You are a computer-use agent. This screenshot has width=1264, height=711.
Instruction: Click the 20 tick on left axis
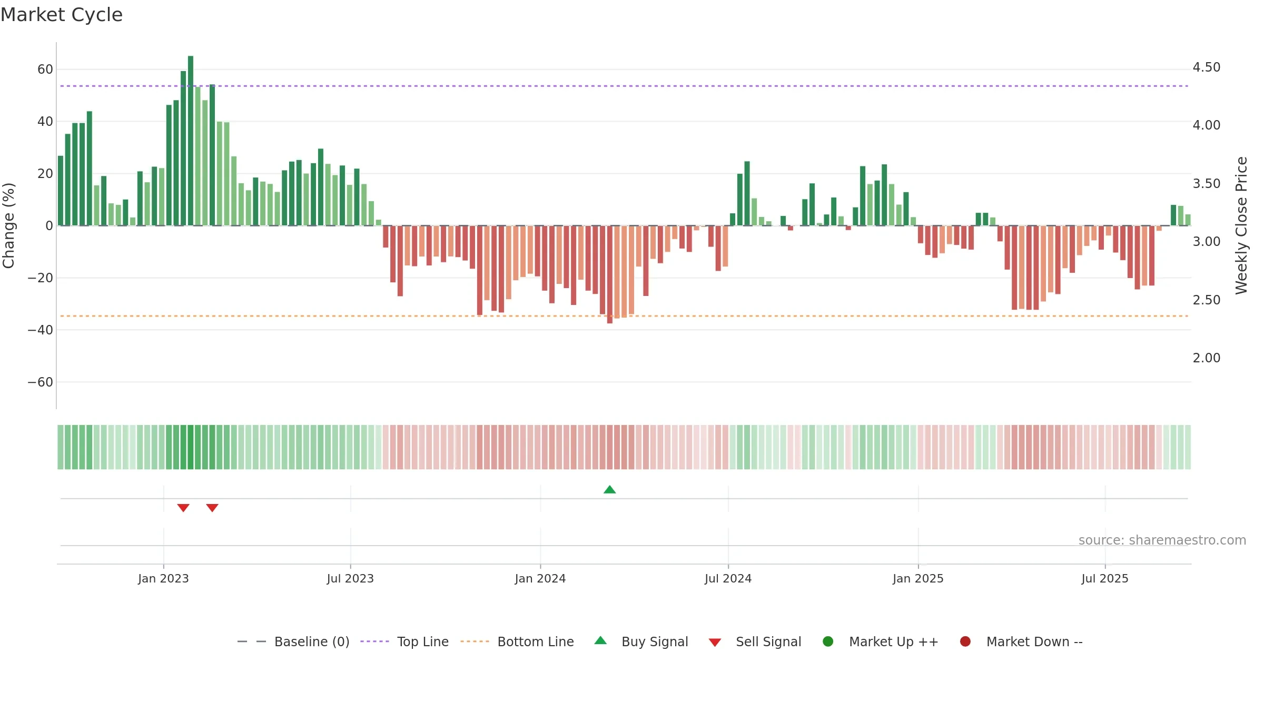[45, 174]
